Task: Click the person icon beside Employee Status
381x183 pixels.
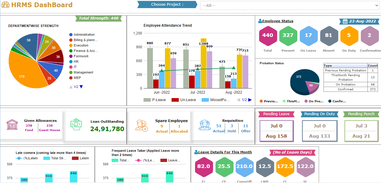Action: click(x=260, y=21)
